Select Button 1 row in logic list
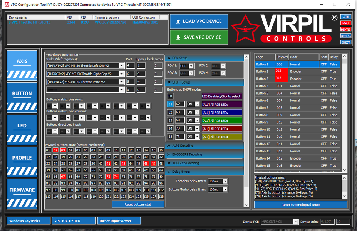The width and height of the screenshot is (357, 231). 297,64
